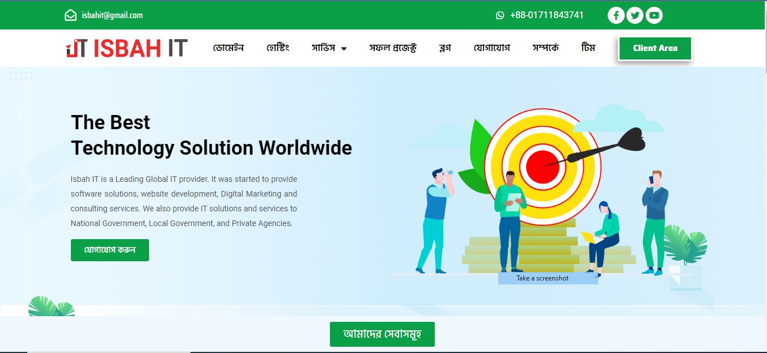Open the ডোমেইন menu item
This screenshot has height=353, width=767.
(x=228, y=48)
